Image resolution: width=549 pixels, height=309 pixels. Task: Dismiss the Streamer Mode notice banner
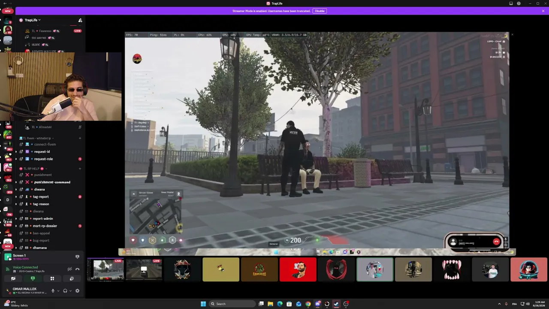pyautogui.click(x=543, y=11)
